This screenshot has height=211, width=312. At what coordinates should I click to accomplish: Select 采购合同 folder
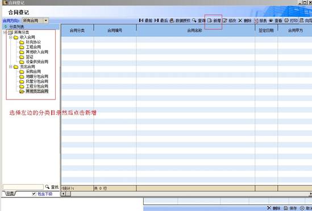point(33,72)
